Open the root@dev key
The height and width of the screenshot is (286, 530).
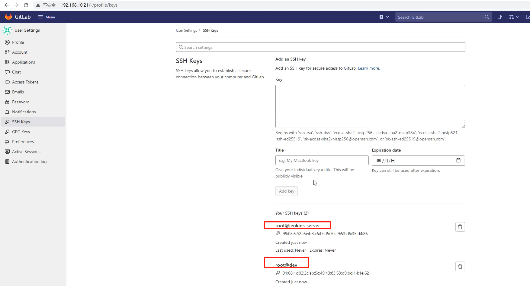(x=286, y=265)
